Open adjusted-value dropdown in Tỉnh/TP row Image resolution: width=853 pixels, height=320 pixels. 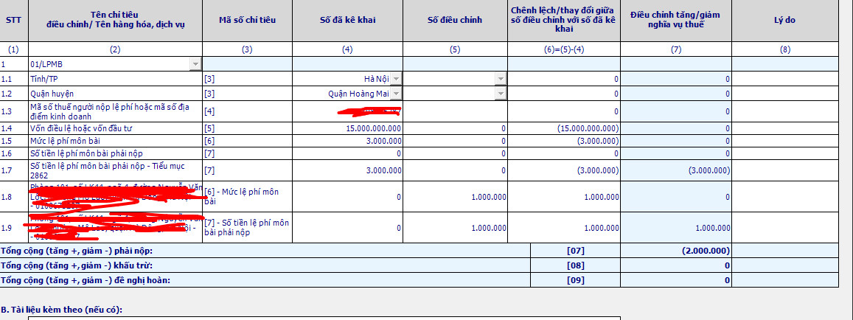pyautogui.click(x=501, y=79)
